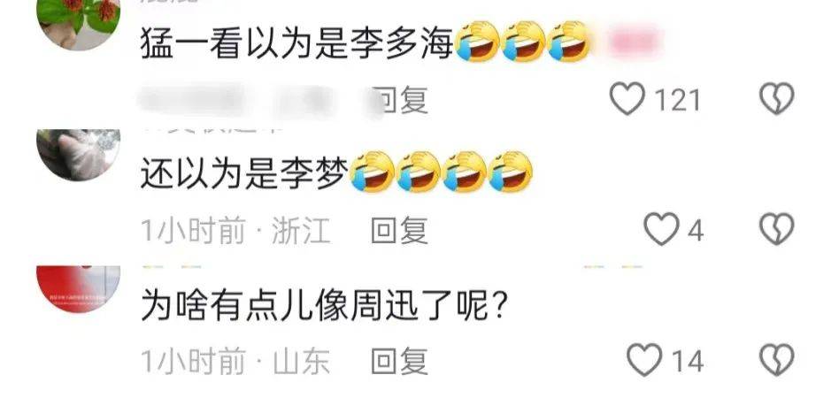Image resolution: width=839 pixels, height=398 pixels.
Task: Open the leaf-and-flower avatar profile
Action: pyautogui.click(x=78, y=25)
